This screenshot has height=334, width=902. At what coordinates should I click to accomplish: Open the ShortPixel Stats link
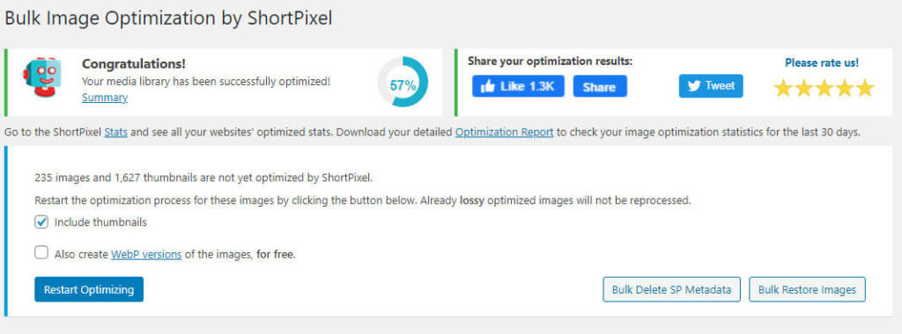115,132
